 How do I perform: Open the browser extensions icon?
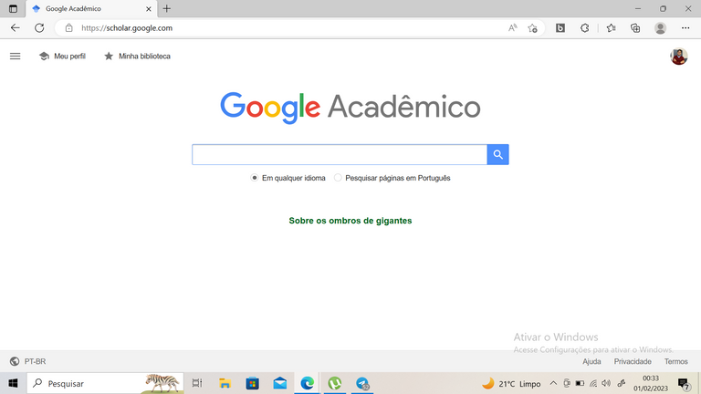(x=585, y=28)
